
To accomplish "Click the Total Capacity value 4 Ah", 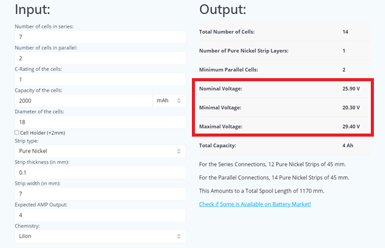I will (347, 146).
